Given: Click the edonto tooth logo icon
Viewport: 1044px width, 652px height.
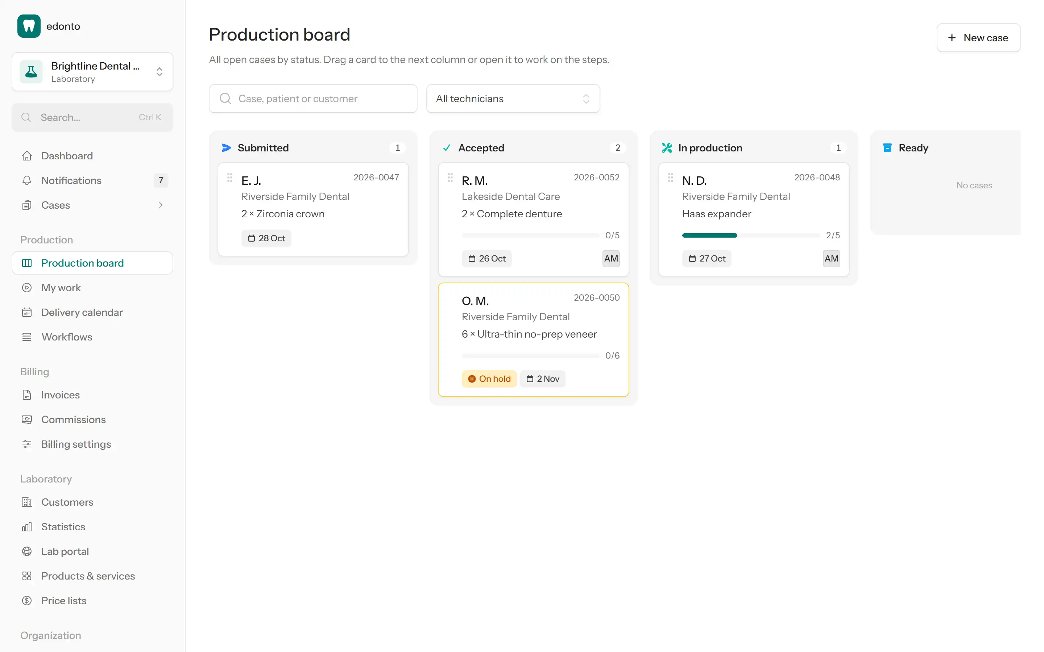Looking at the screenshot, I should [29, 26].
